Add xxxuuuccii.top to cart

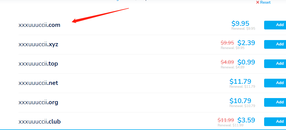tap(275, 64)
